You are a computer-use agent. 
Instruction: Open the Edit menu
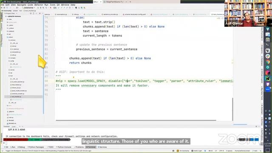click(x=8, y=5)
